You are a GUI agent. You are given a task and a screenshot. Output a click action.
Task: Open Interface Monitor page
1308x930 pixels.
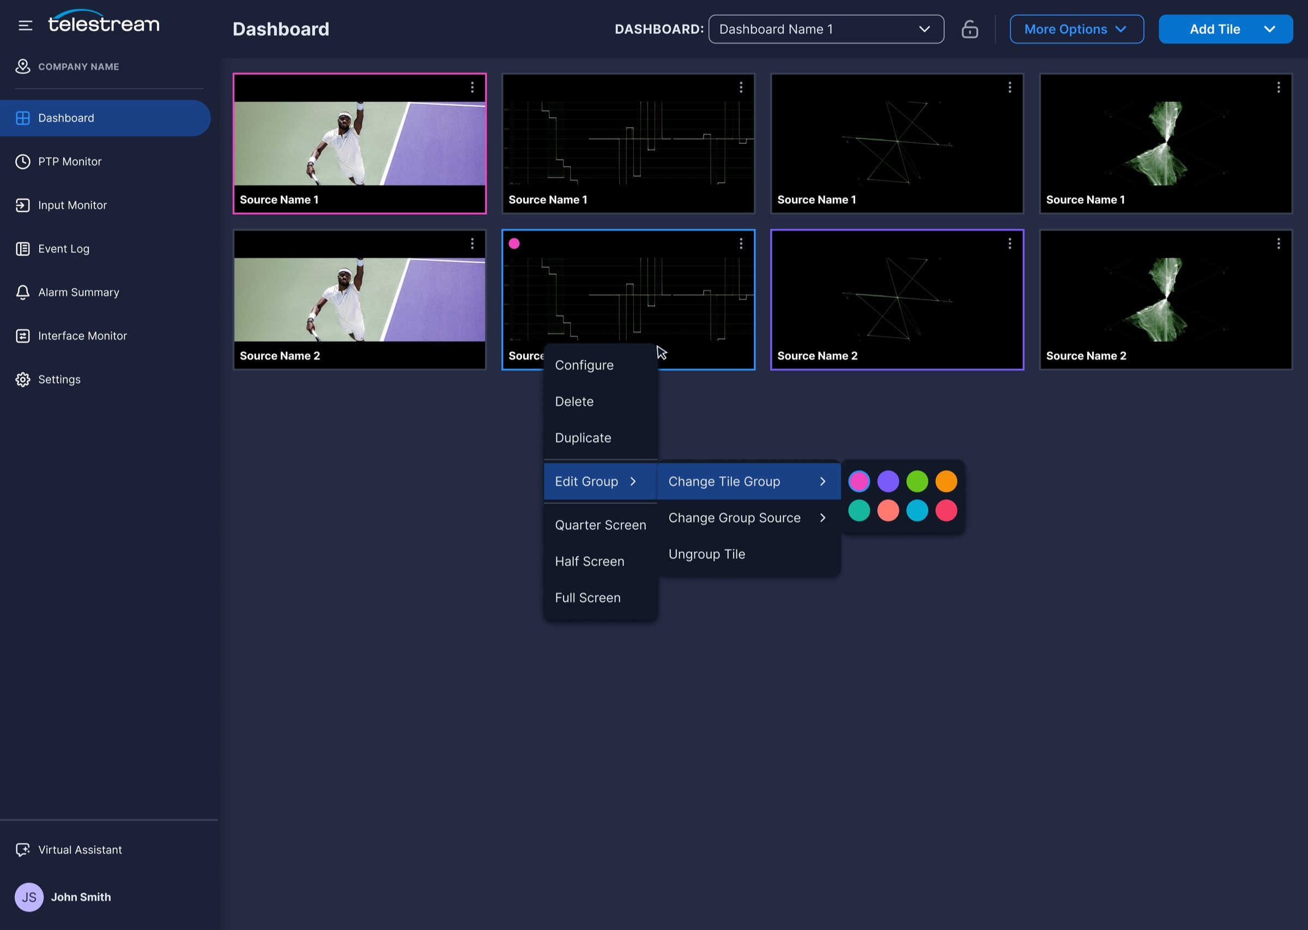click(x=105, y=336)
